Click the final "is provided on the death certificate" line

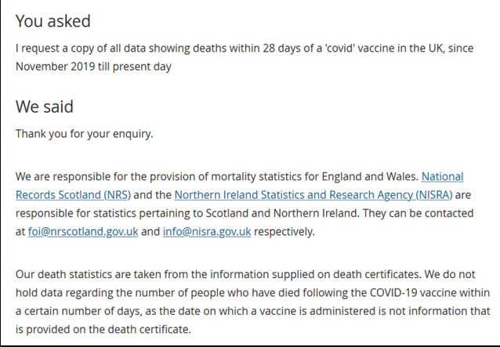103,329
